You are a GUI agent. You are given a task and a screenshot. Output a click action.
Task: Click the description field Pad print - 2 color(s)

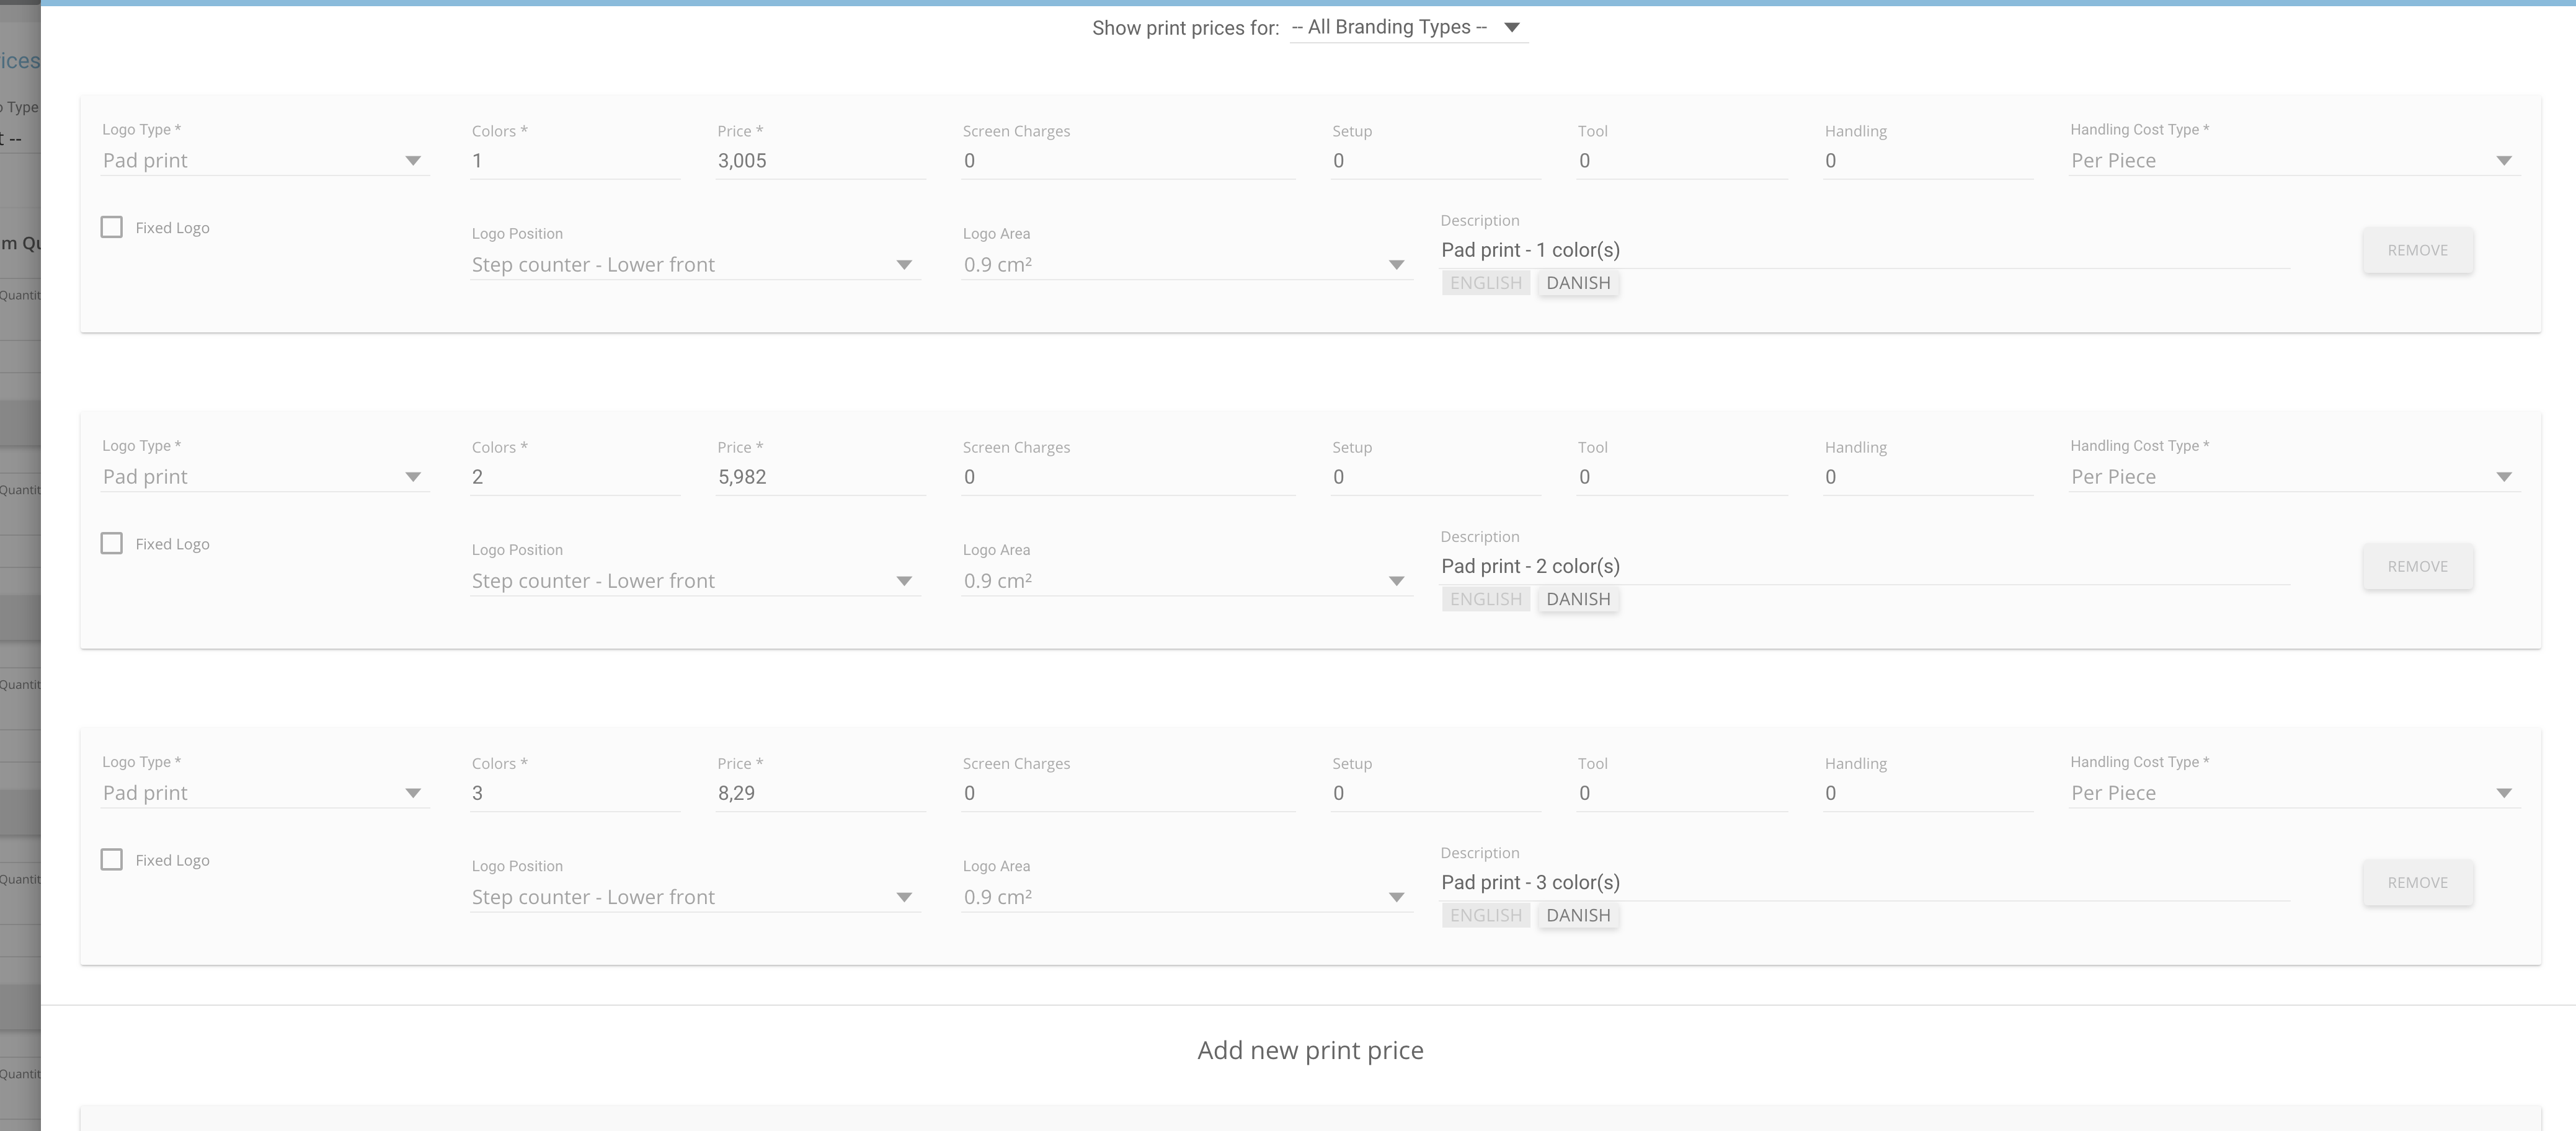tap(1865, 566)
